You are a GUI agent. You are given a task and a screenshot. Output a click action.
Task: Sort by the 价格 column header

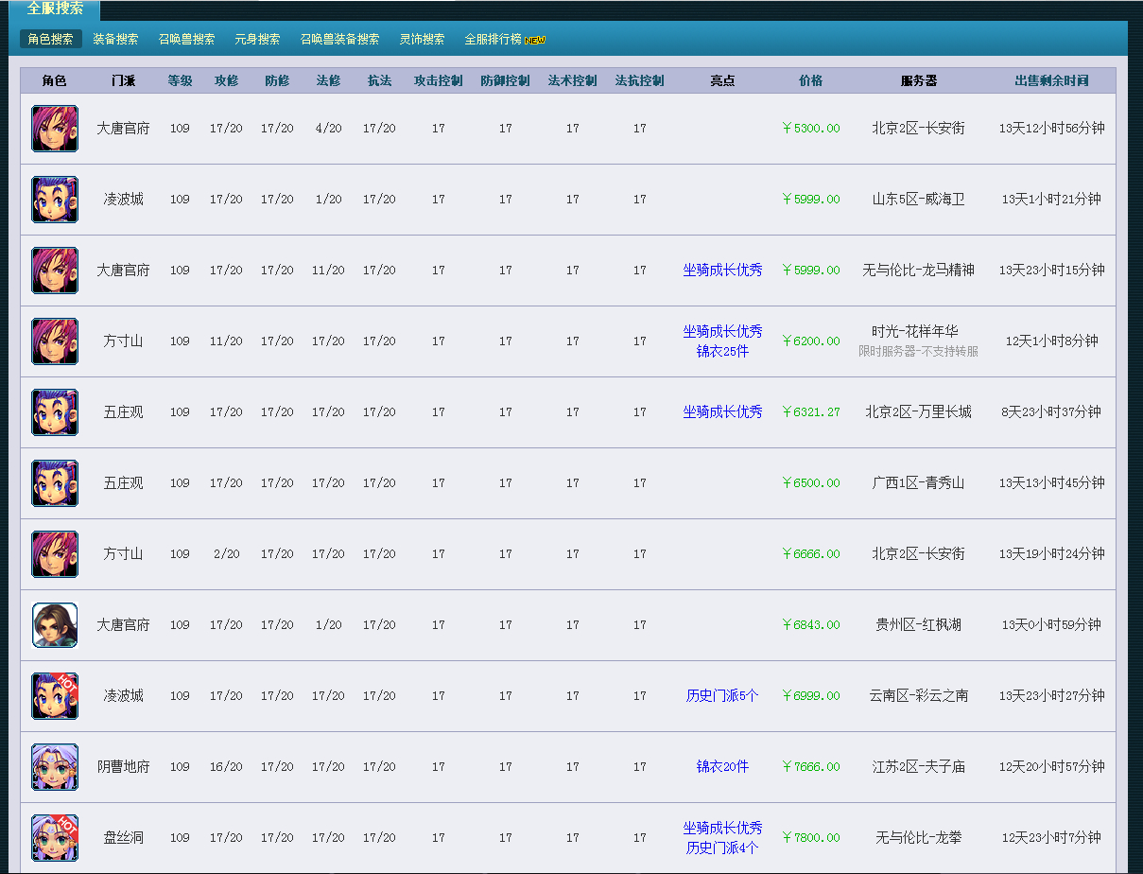(810, 81)
